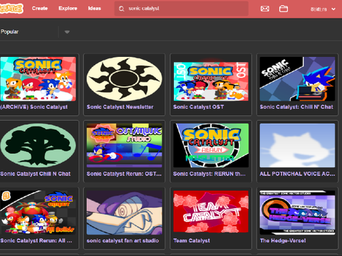This screenshot has width=342, height=256.
Task: Open the Popular sort dropdown arrow
Action: click(67, 32)
